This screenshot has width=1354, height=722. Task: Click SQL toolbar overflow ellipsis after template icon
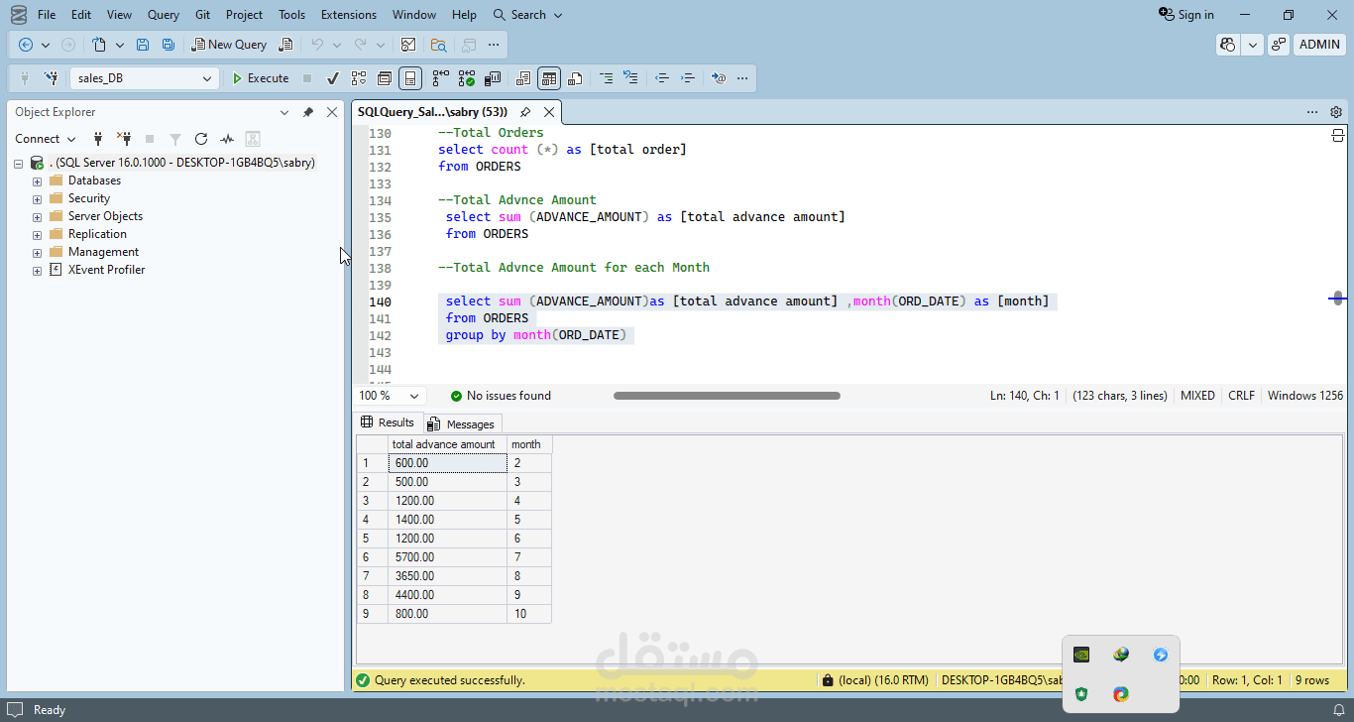point(742,78)
